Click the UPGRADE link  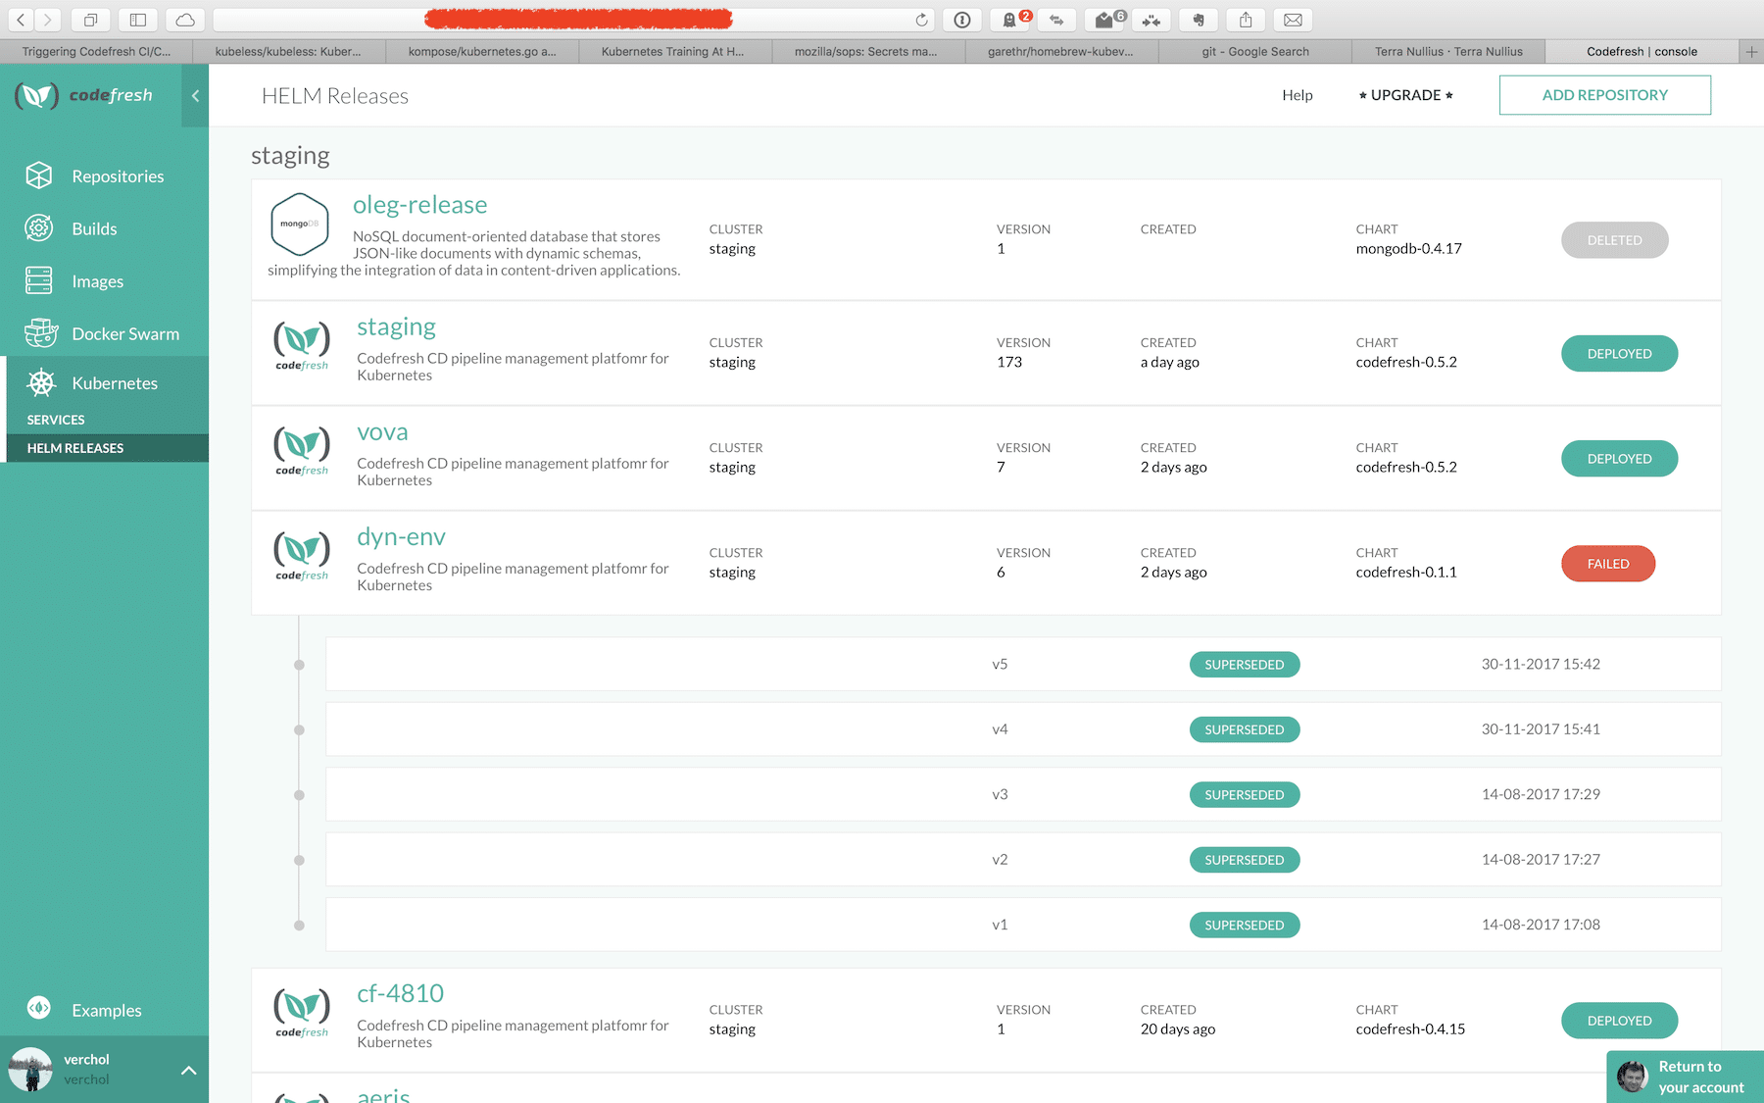point(1405,95)
